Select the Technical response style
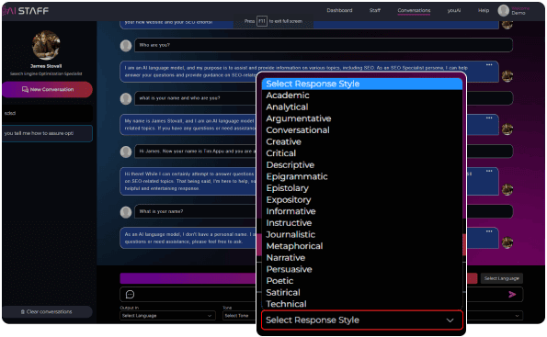 pyautogui.click(x=362, y=304)
